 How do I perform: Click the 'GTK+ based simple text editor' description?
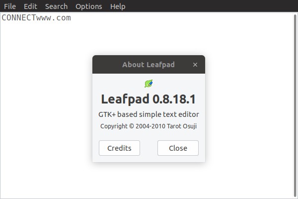[x=149, y=114]
